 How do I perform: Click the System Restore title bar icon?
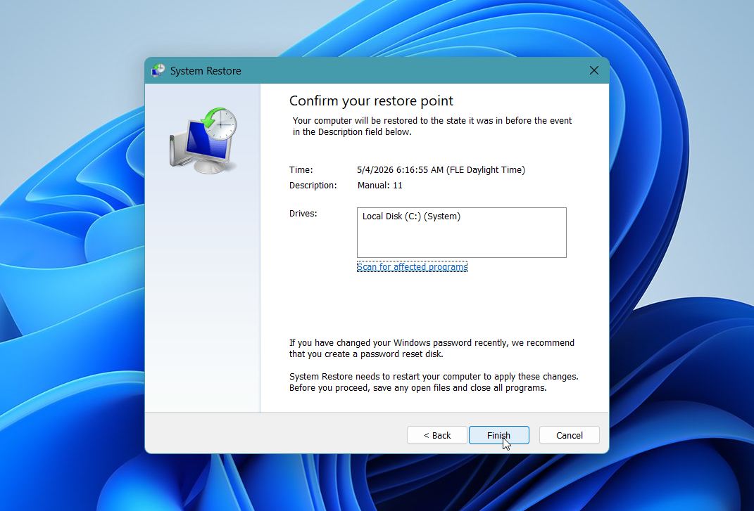click(158, 70)
